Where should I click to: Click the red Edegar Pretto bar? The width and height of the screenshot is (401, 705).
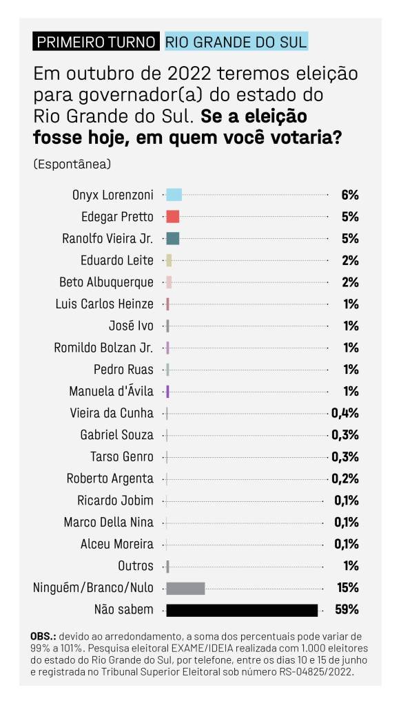173,217
